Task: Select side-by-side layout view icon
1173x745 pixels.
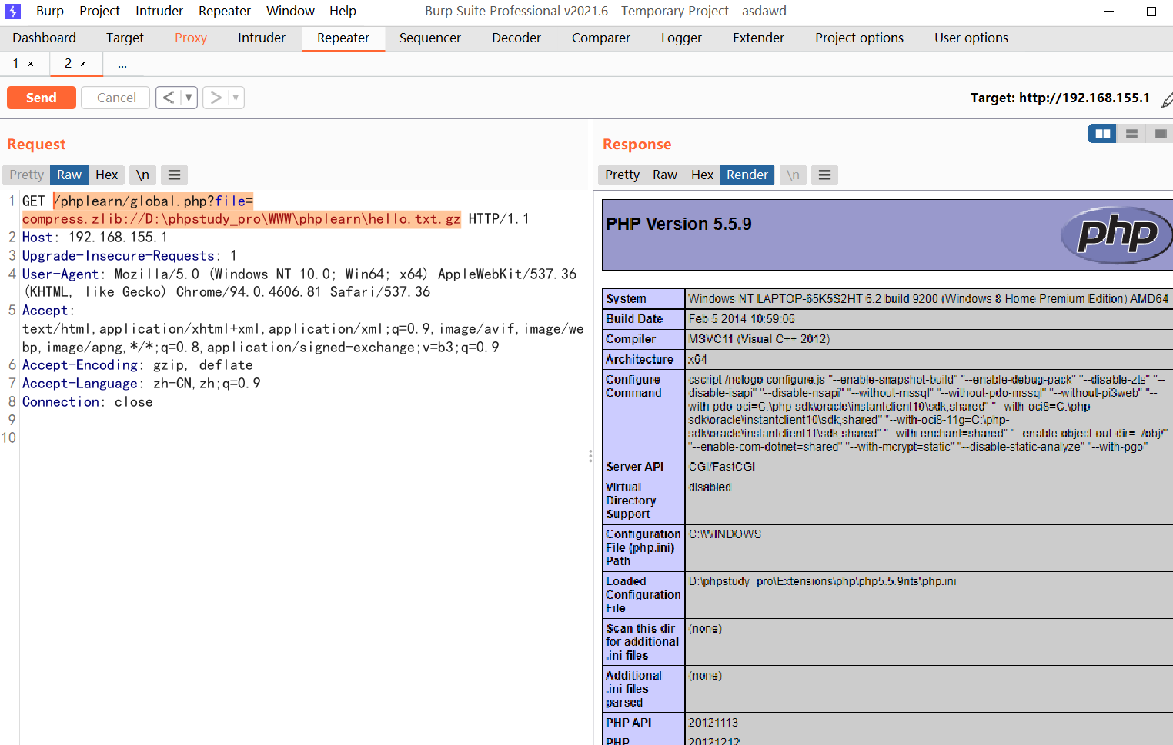Action: coord(1102,134)
